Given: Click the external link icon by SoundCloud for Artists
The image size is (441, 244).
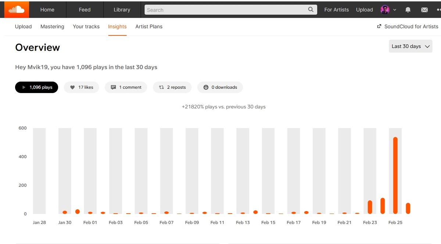Looking at the screenshot, I should 379,26.
